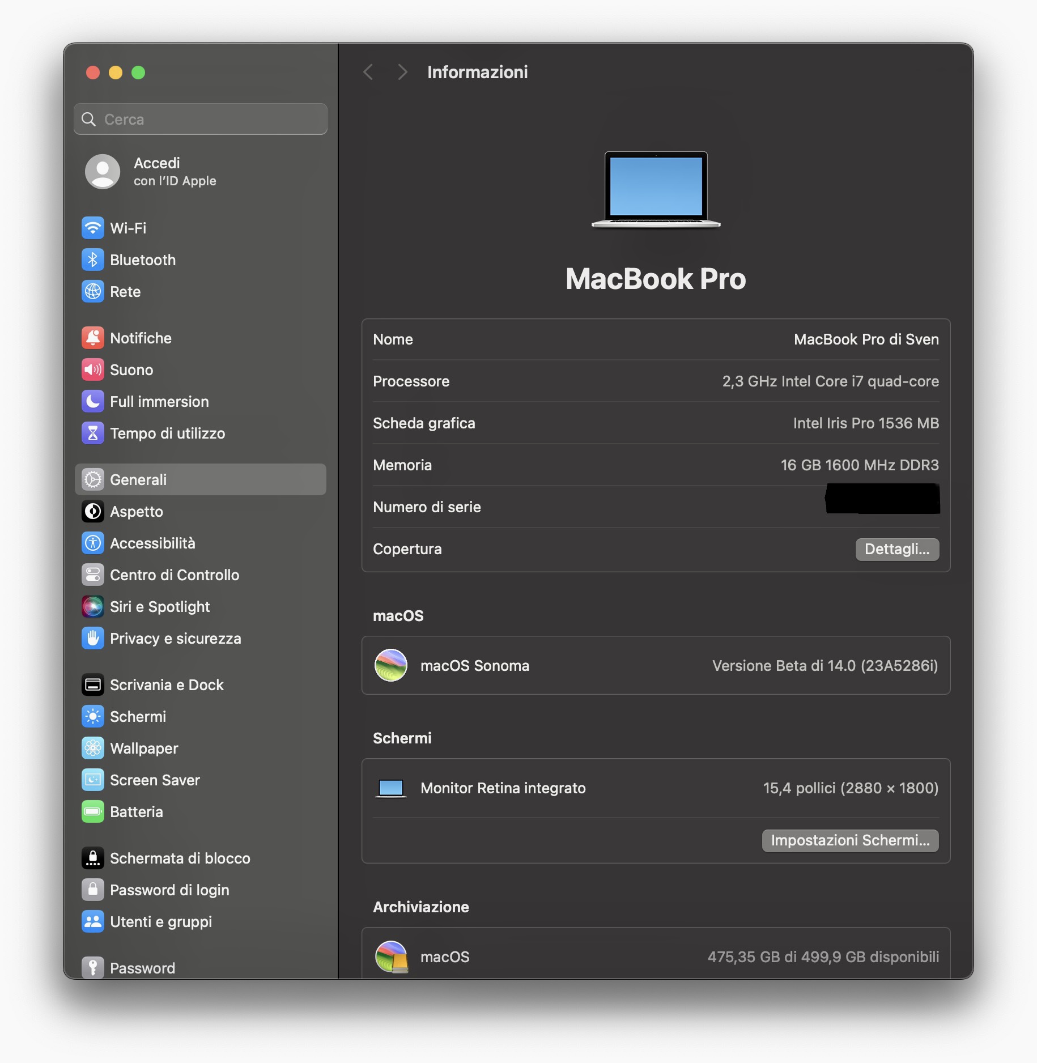Click the Informazioni title

(x=478, y=72)
